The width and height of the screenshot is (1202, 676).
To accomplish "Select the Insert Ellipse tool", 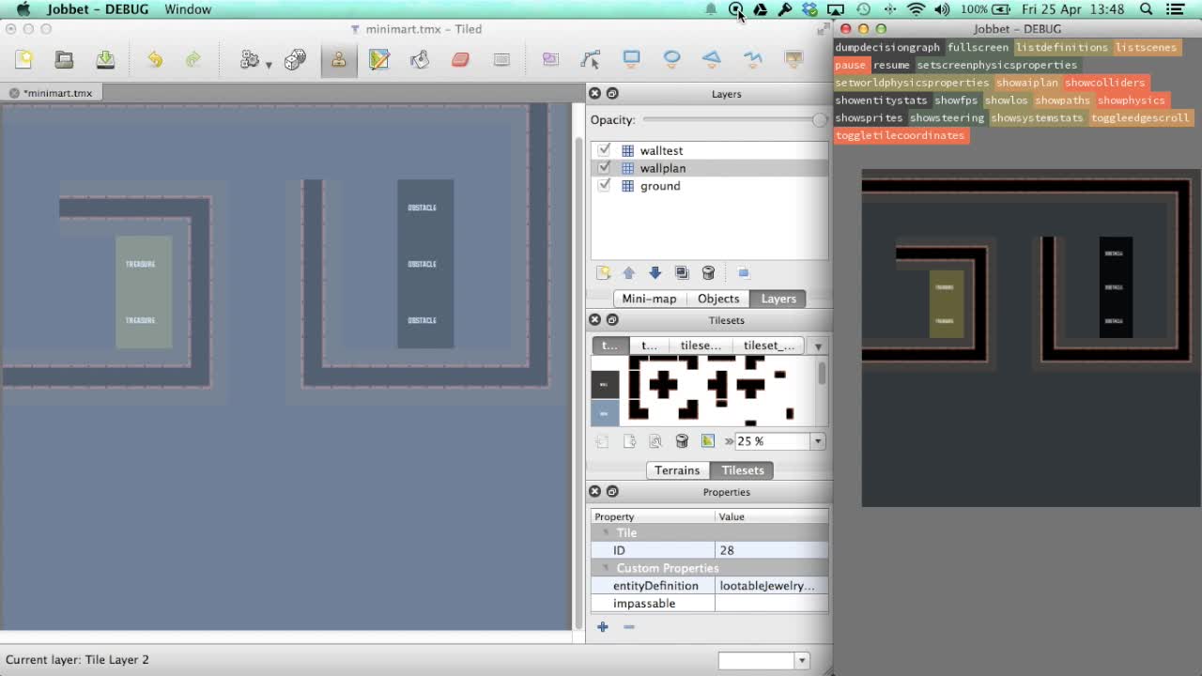I will (x=671, y=59).
